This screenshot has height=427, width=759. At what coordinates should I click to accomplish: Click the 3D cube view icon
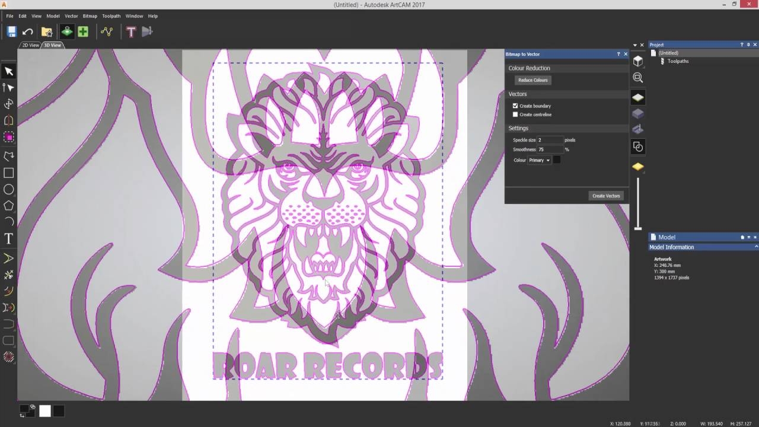tap(638, 61)
